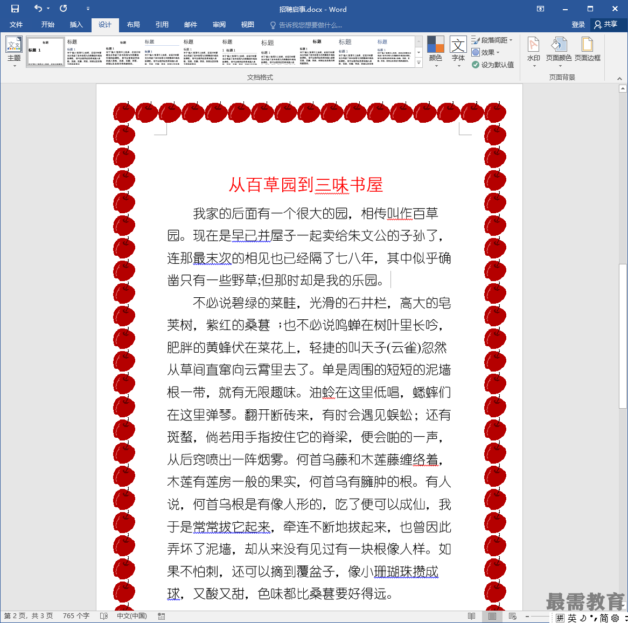
Task: Open the 水印 watermark menu
Action: (x=534, y=52)
